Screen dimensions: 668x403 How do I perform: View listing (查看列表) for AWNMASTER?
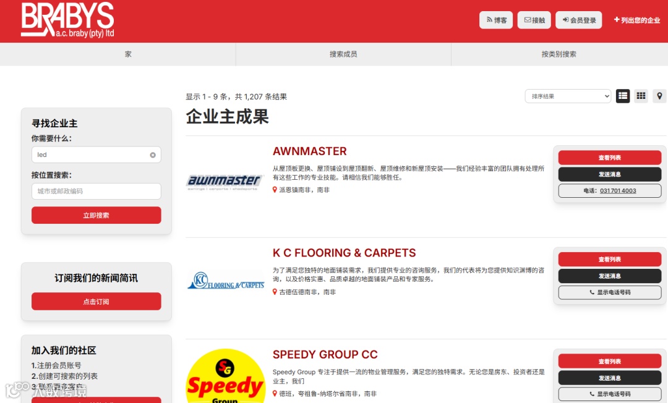click(x=610, y=158)
